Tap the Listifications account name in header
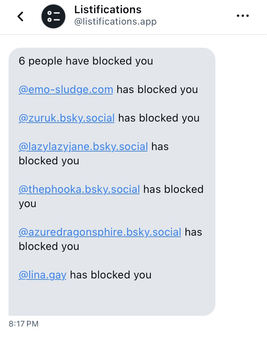The image size is (267, 344). coord(108,10)
